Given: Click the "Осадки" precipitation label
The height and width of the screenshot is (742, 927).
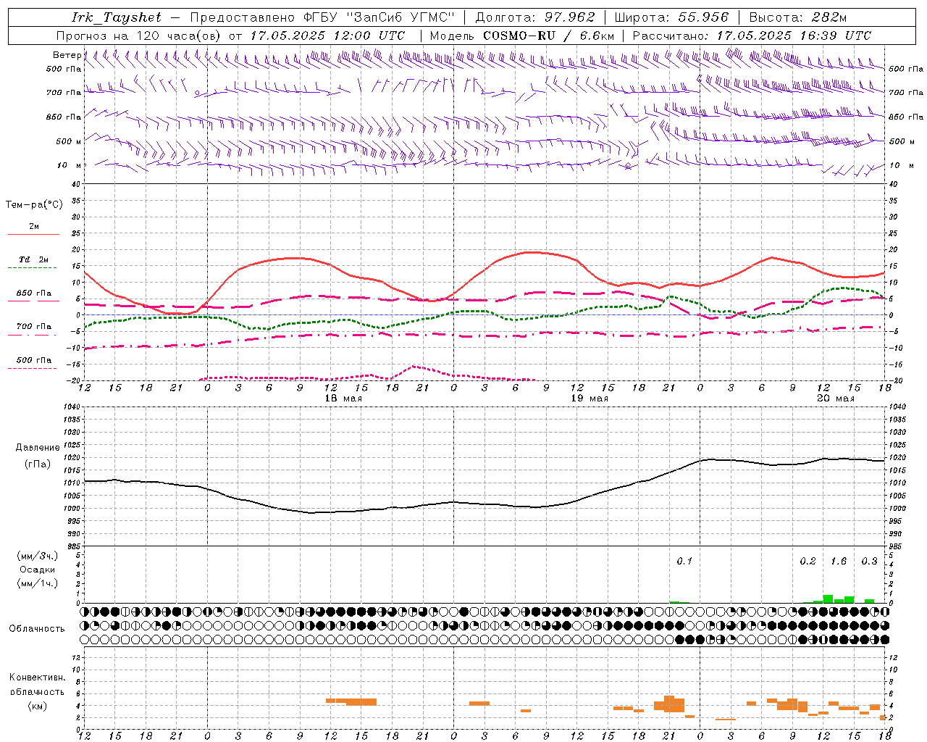Looking at the screenshot, I should coord(38,570).
